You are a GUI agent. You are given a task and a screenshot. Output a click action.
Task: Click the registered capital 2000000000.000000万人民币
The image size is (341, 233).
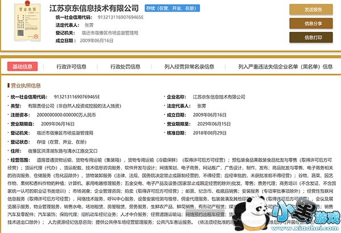click(66, 115)
